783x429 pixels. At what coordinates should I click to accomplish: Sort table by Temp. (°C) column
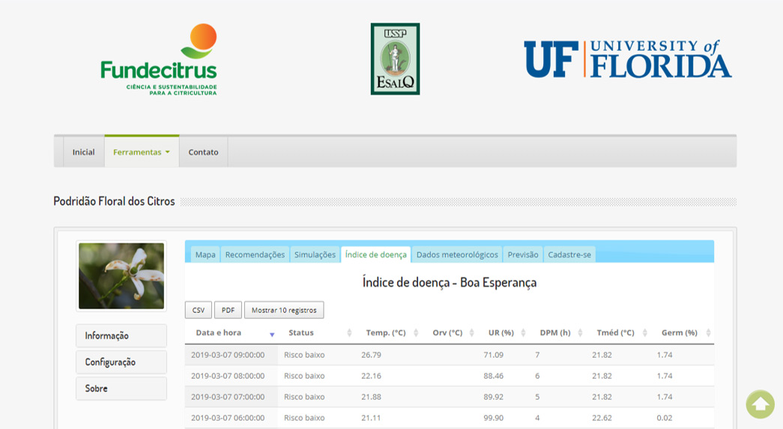390,332
